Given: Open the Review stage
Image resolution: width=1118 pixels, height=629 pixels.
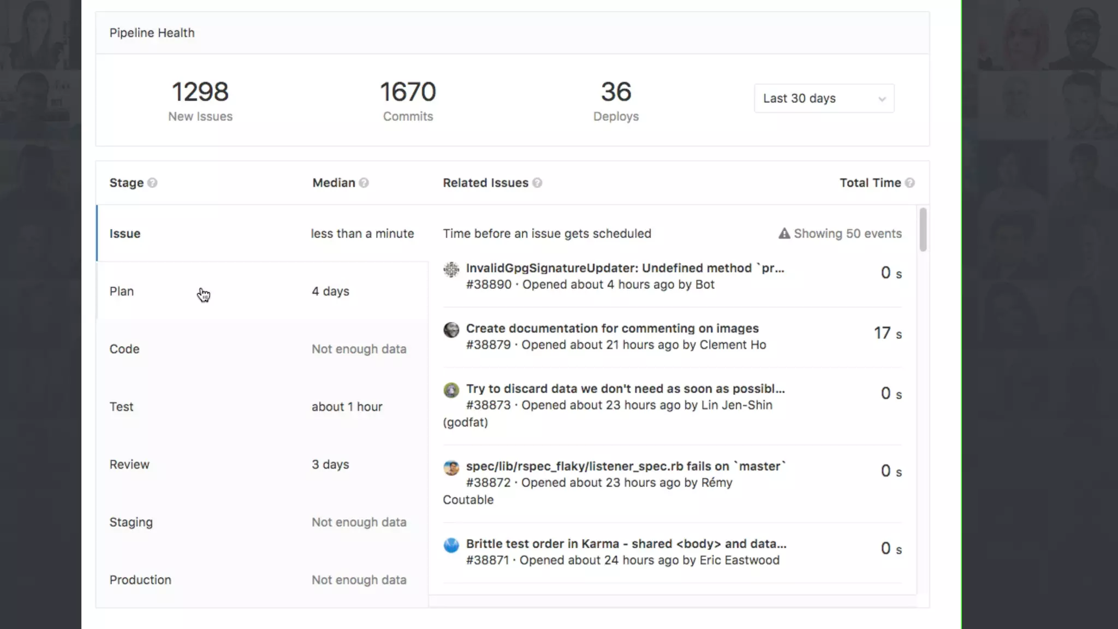Looking at the screenshot, I should [x=129, y=465].
